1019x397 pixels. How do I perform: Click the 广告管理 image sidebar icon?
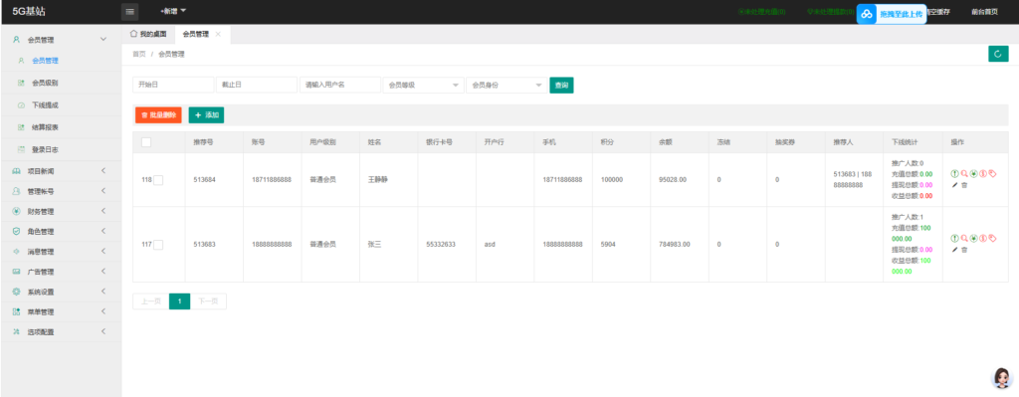click(16, 272)
